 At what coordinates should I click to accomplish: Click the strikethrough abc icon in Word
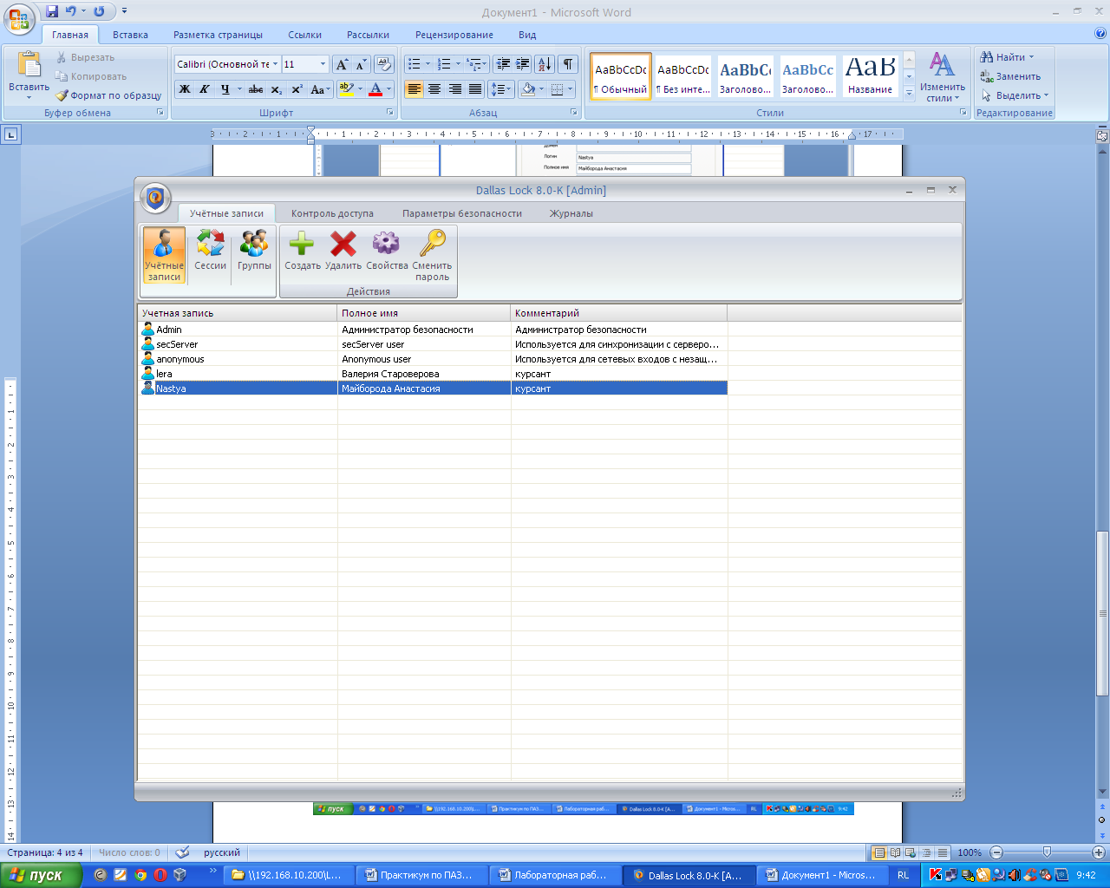click(256, 89)
